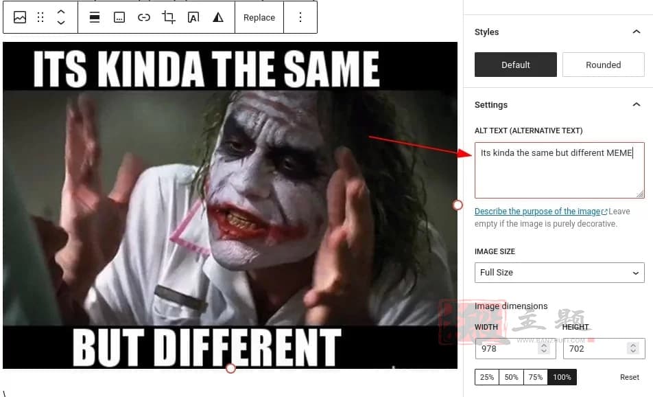Image resolution: width=653 pixels, height=397 pixels.
Task: Insert a link on the image
Action: point(143,18)
